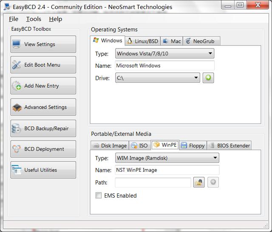Open the File menu

[14, 19]
